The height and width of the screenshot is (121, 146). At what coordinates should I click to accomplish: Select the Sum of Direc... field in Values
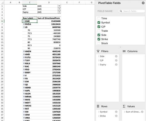point(133,112)
